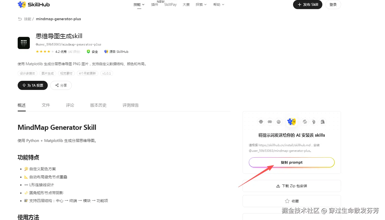Select the claw-shaped agent icon
The width and height of the screenshot is (385, 220).
[x=314, y=122]
